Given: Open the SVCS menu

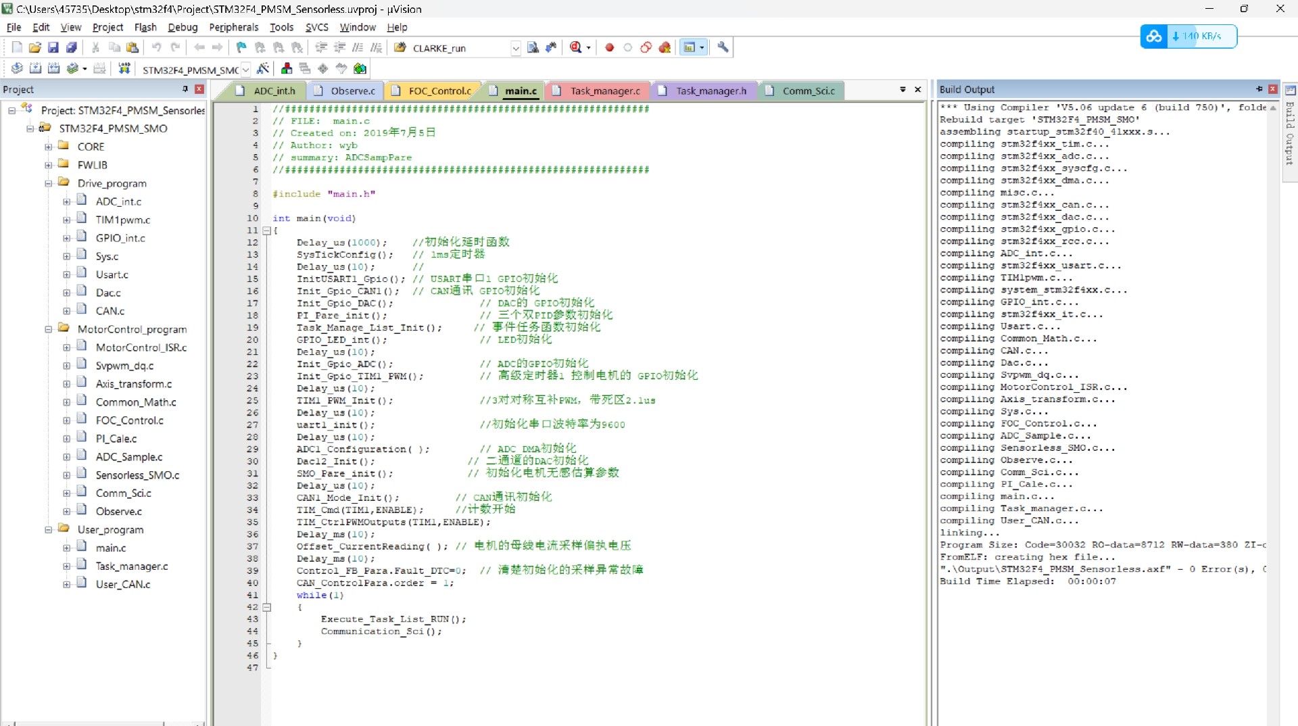Looking at the screenshot, I should (316, 27).
